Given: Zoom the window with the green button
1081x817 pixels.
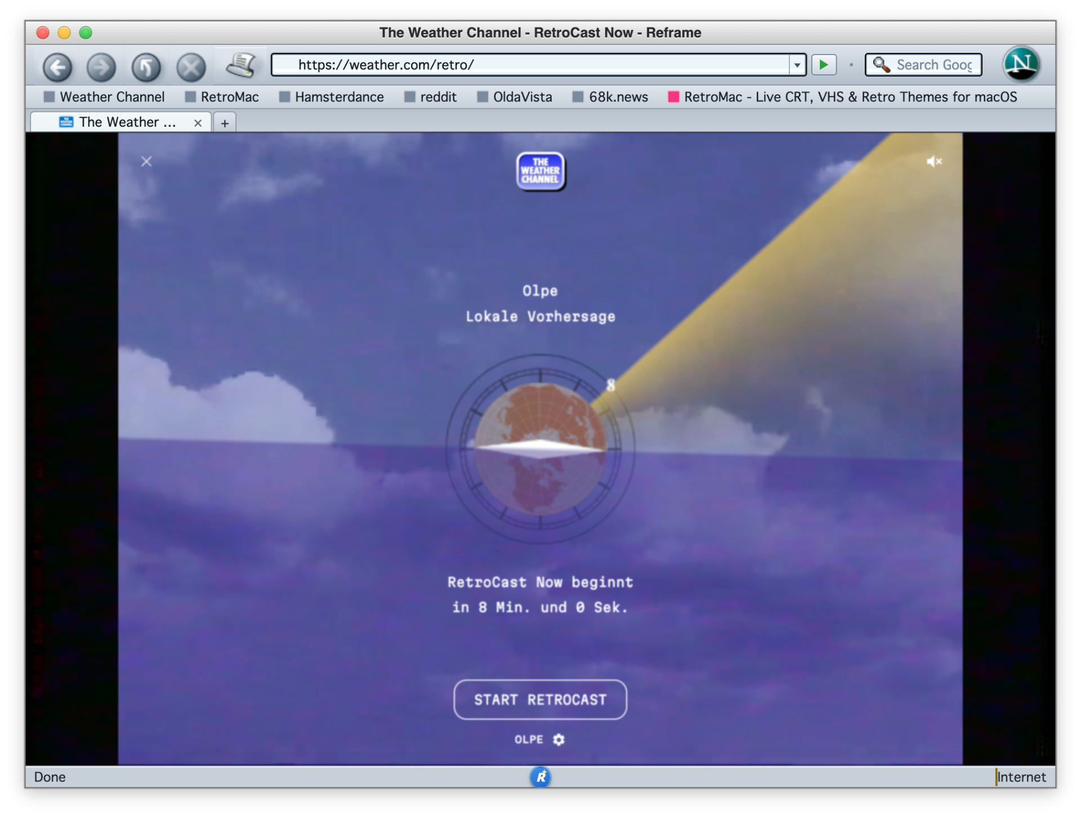Looking at the screenshot, I should click(86, 33).
